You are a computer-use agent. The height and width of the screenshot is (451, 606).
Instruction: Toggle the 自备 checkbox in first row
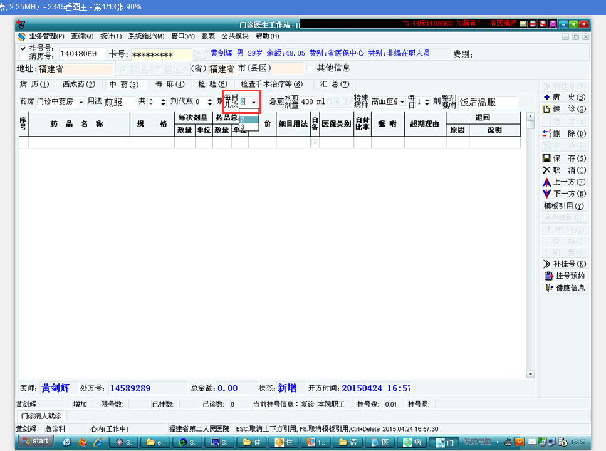315,143
